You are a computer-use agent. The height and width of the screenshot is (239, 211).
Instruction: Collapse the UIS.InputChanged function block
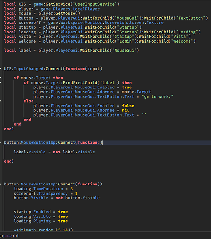pos(0,69)
